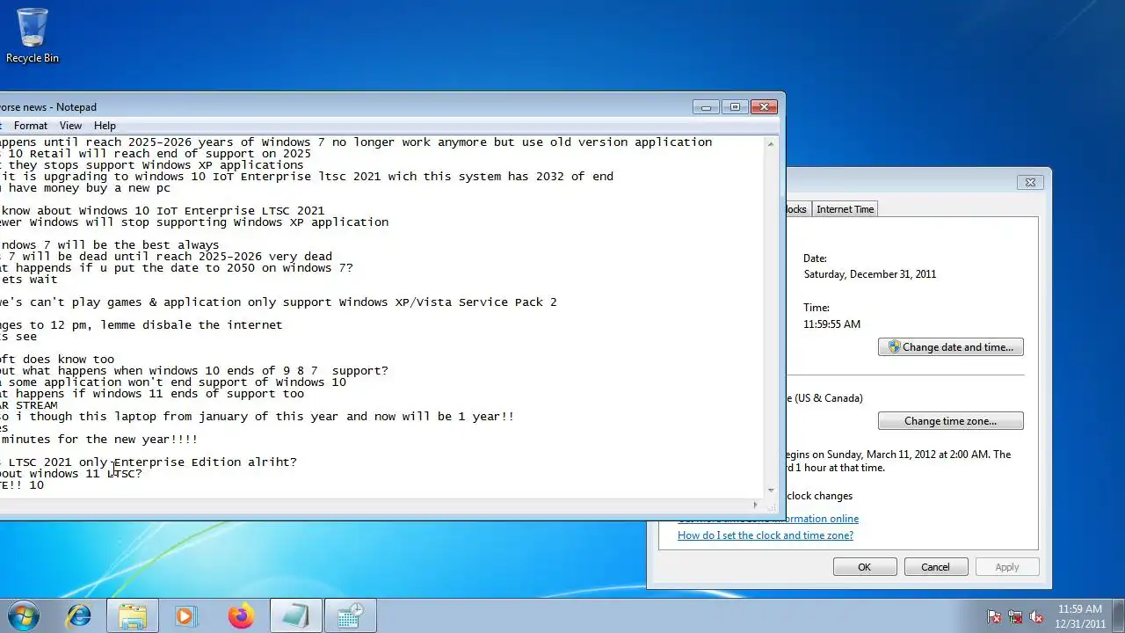Click Notepad vertical scrollbar up arrow
1125x633 pixels.
pyautogui.click(x=771, y=143)
